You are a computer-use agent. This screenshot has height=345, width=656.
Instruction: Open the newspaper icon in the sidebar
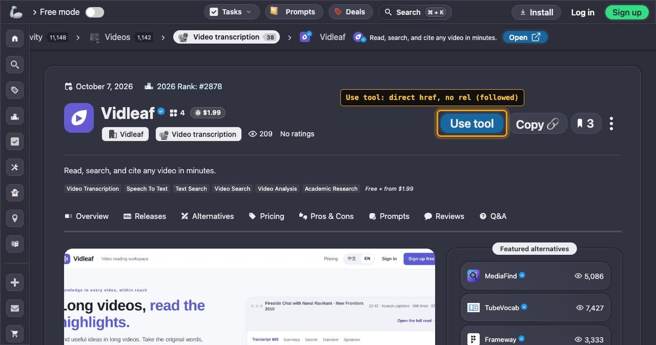pyautogui.click(x=15, y=244)
